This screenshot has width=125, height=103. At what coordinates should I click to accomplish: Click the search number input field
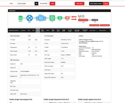coord(25,4)
